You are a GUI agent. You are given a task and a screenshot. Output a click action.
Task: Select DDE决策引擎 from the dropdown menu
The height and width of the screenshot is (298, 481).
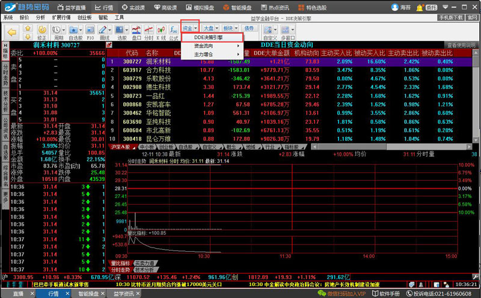(209, 37)
